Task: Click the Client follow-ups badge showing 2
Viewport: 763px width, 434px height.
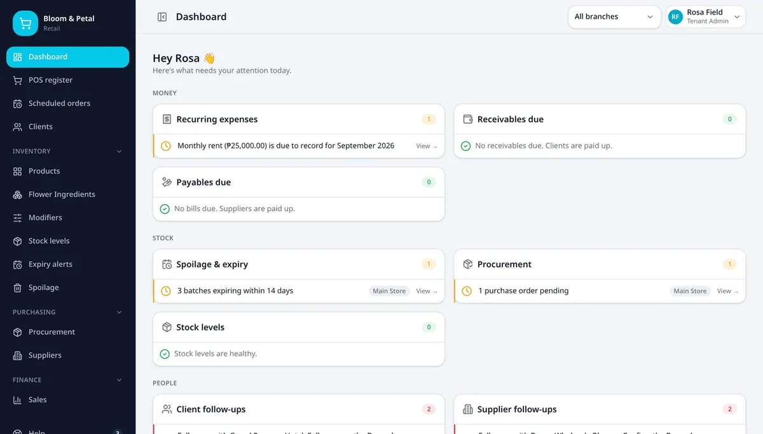Action: [429, 409]
